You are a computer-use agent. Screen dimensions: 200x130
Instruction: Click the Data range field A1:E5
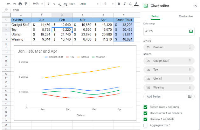pyautogui.click(x=169, y=31)
